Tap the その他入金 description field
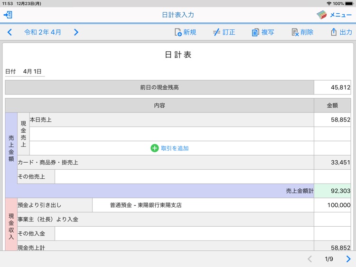This screenshot has height=267, width=356. (x=184, y=234)
